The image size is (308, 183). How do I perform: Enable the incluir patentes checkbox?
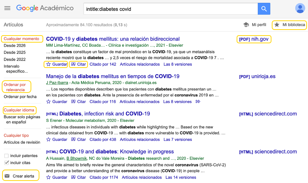click(x=6, y=156)
